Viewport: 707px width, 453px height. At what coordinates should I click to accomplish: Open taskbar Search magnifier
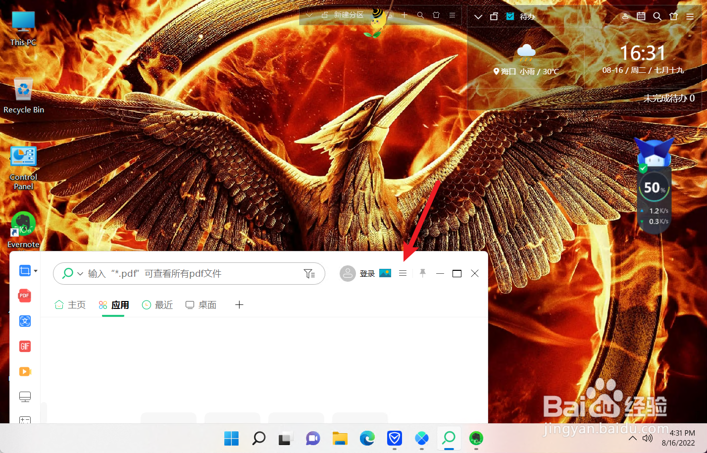pos(258,438)
